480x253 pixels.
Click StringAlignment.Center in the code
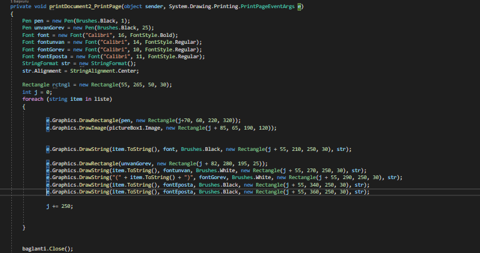pos(103,71)
